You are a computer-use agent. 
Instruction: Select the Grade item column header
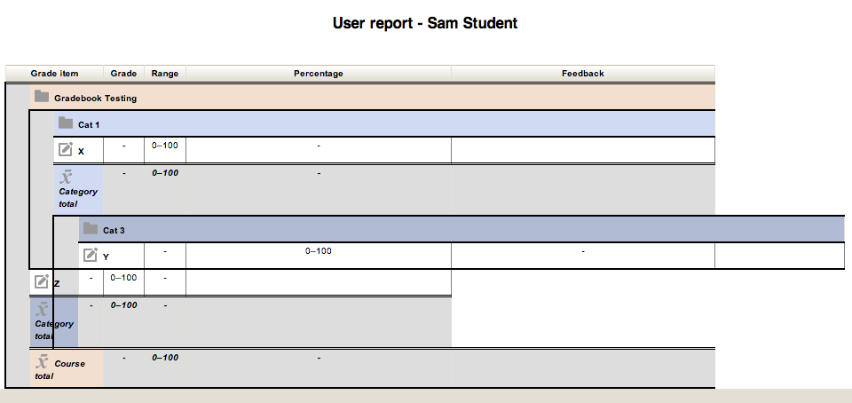click(x=54, y=74)
